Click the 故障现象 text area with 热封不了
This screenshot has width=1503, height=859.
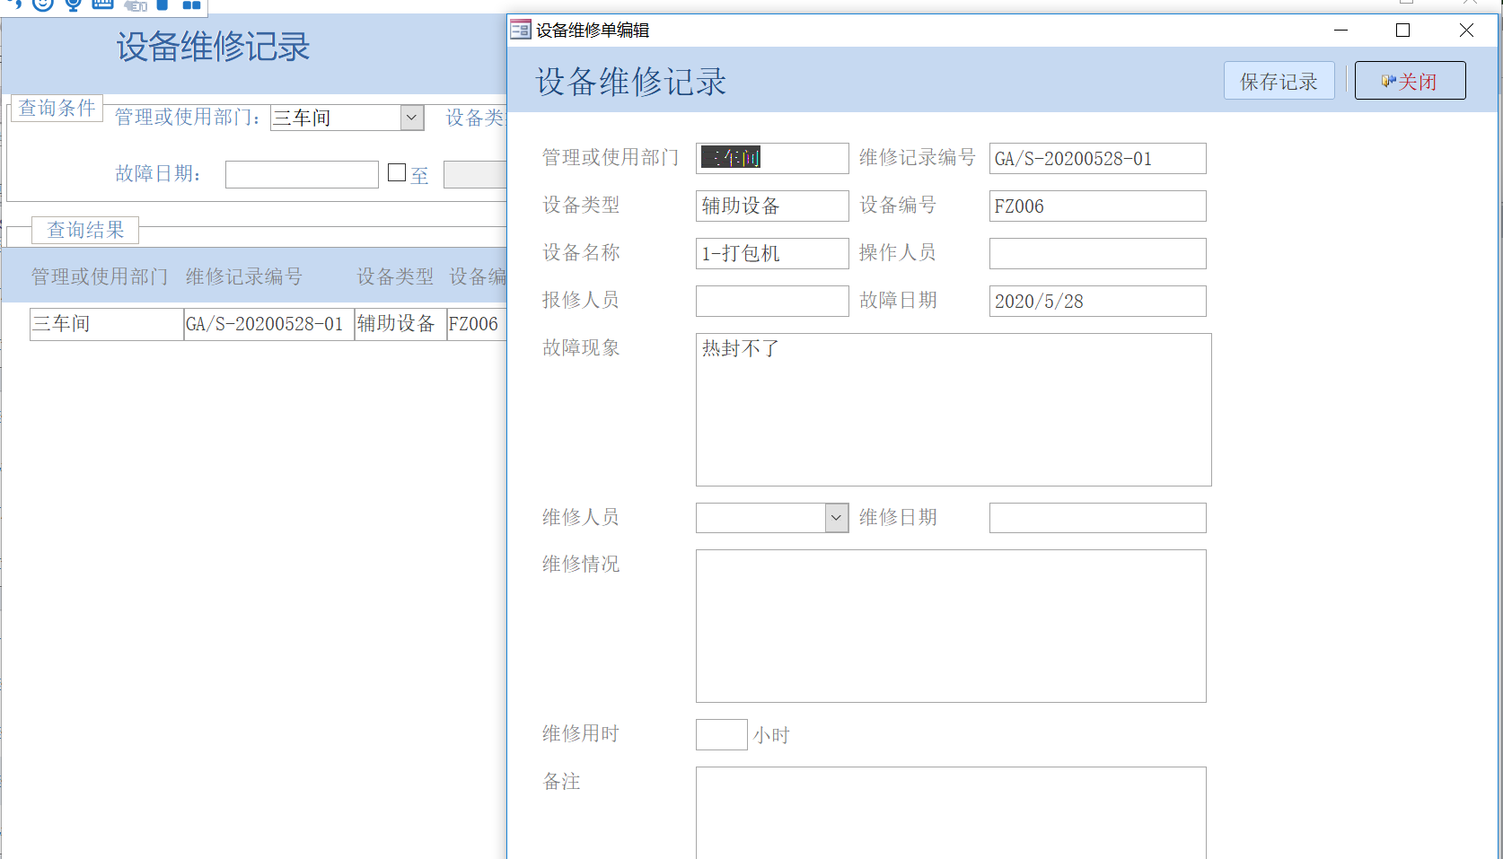click(x=954, y=410)
